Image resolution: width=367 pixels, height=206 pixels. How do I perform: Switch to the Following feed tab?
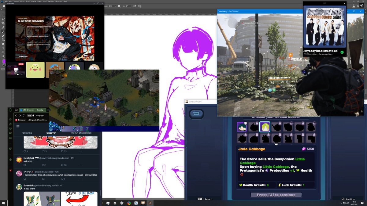(27, 133)
